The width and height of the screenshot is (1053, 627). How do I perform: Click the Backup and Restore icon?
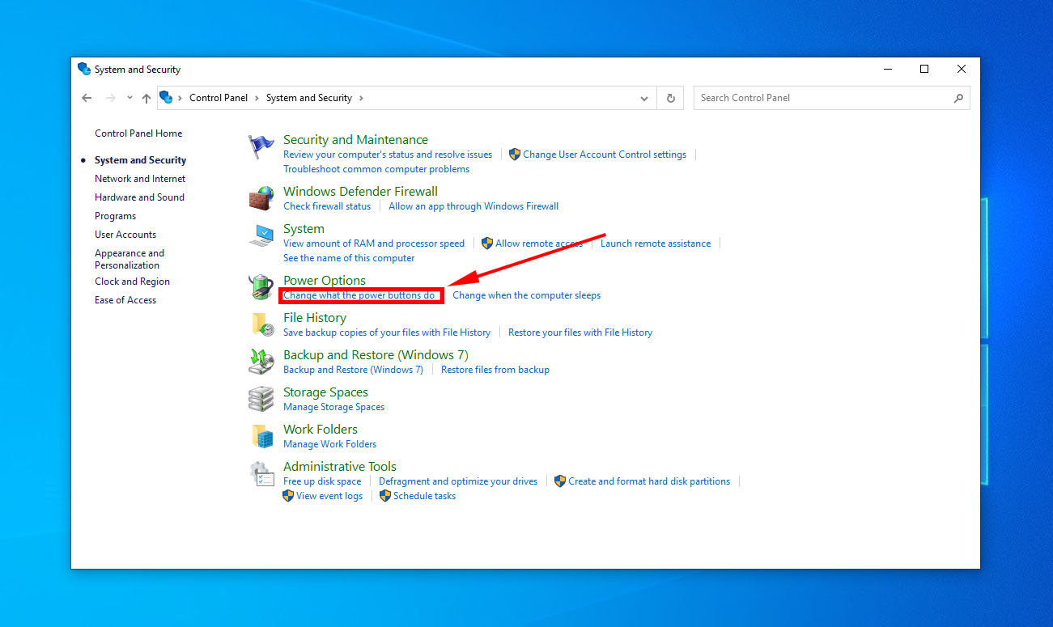(261, 362)
